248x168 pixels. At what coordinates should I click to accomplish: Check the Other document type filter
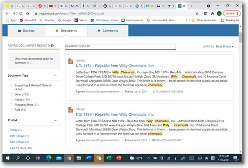click(11, 95)
